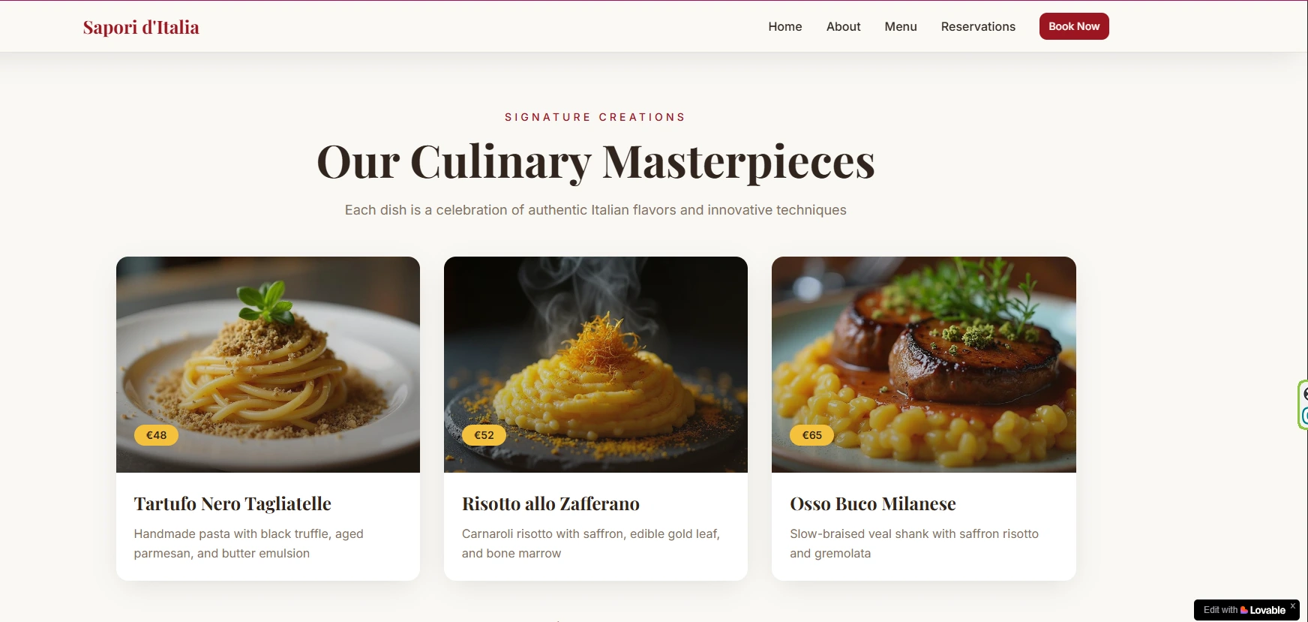
Task: Select the €48 price badge
Action: click(x=156, y=435)
